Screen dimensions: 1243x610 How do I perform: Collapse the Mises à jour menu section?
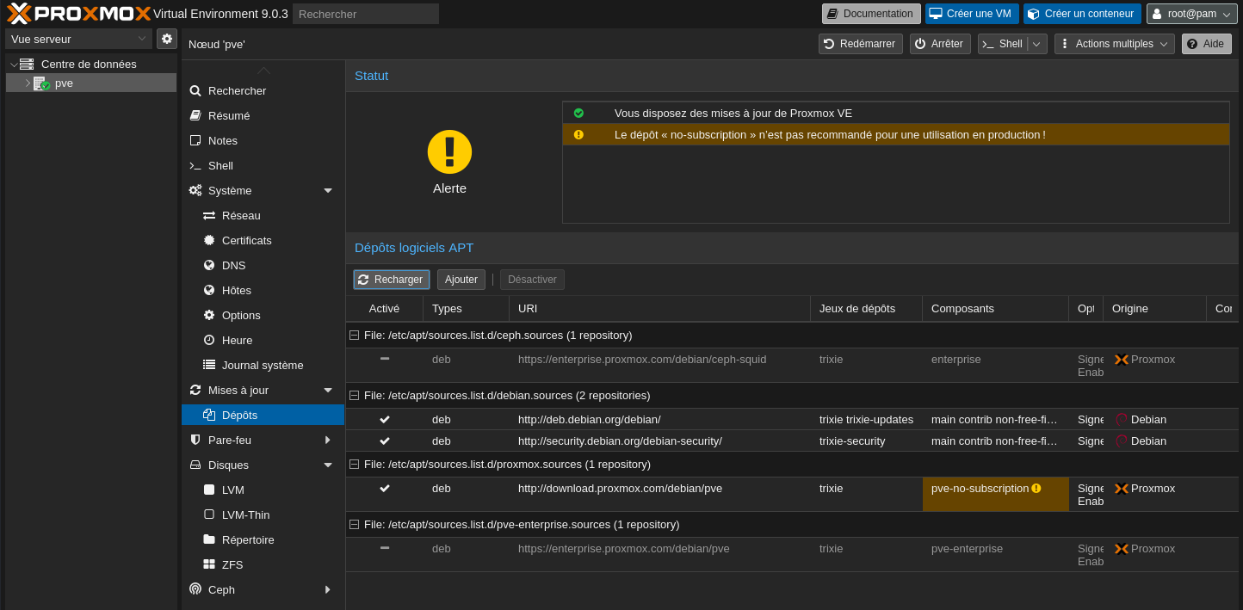[x=328, y=390]
